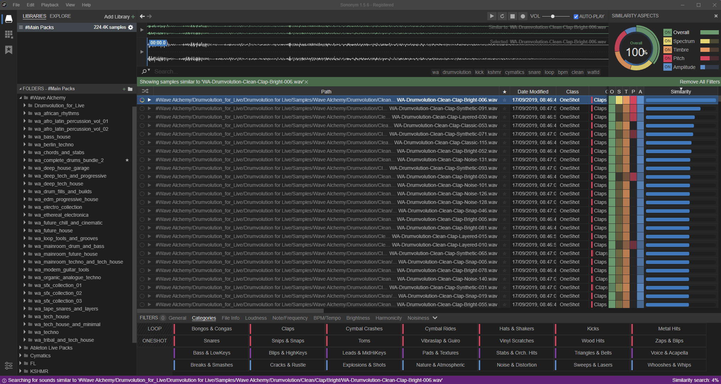
Task: Click the star column header
Action: pyautogui.click(x=504, y=92)
